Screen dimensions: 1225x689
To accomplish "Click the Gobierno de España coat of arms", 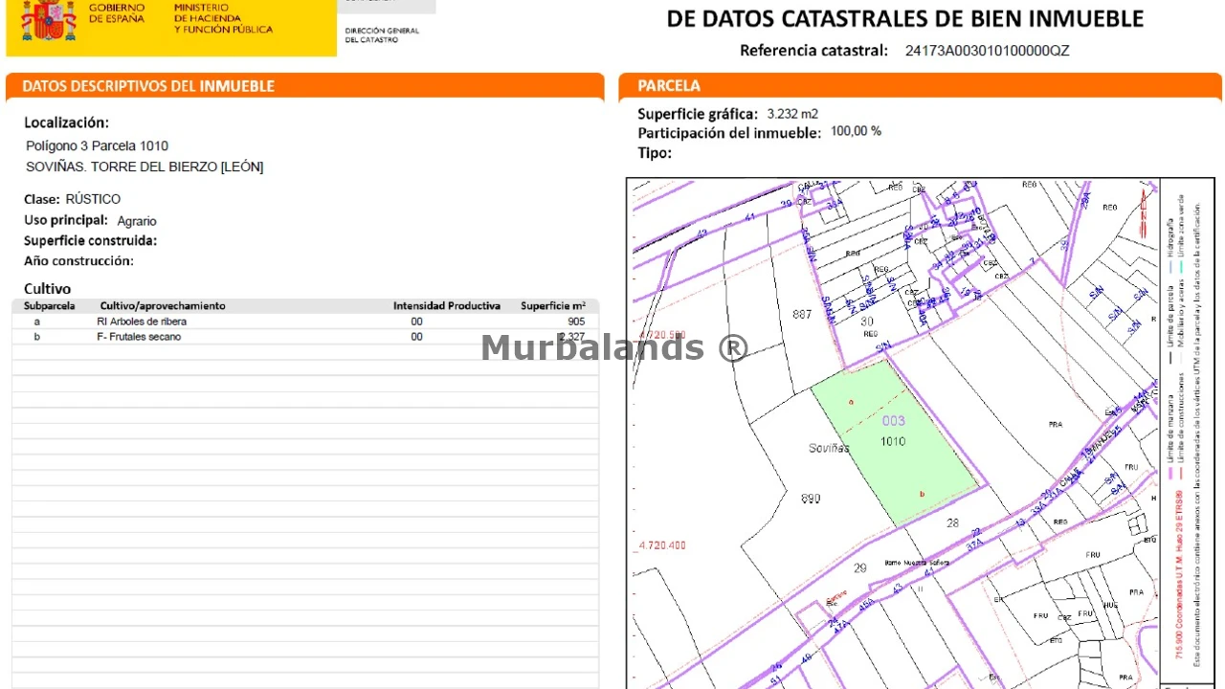I will pyautogui.click(x=48, y=20).
